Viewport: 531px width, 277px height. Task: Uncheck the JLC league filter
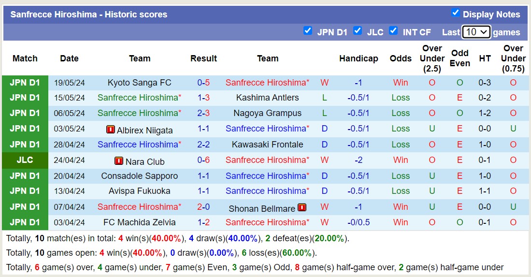(x=358, y=31)
